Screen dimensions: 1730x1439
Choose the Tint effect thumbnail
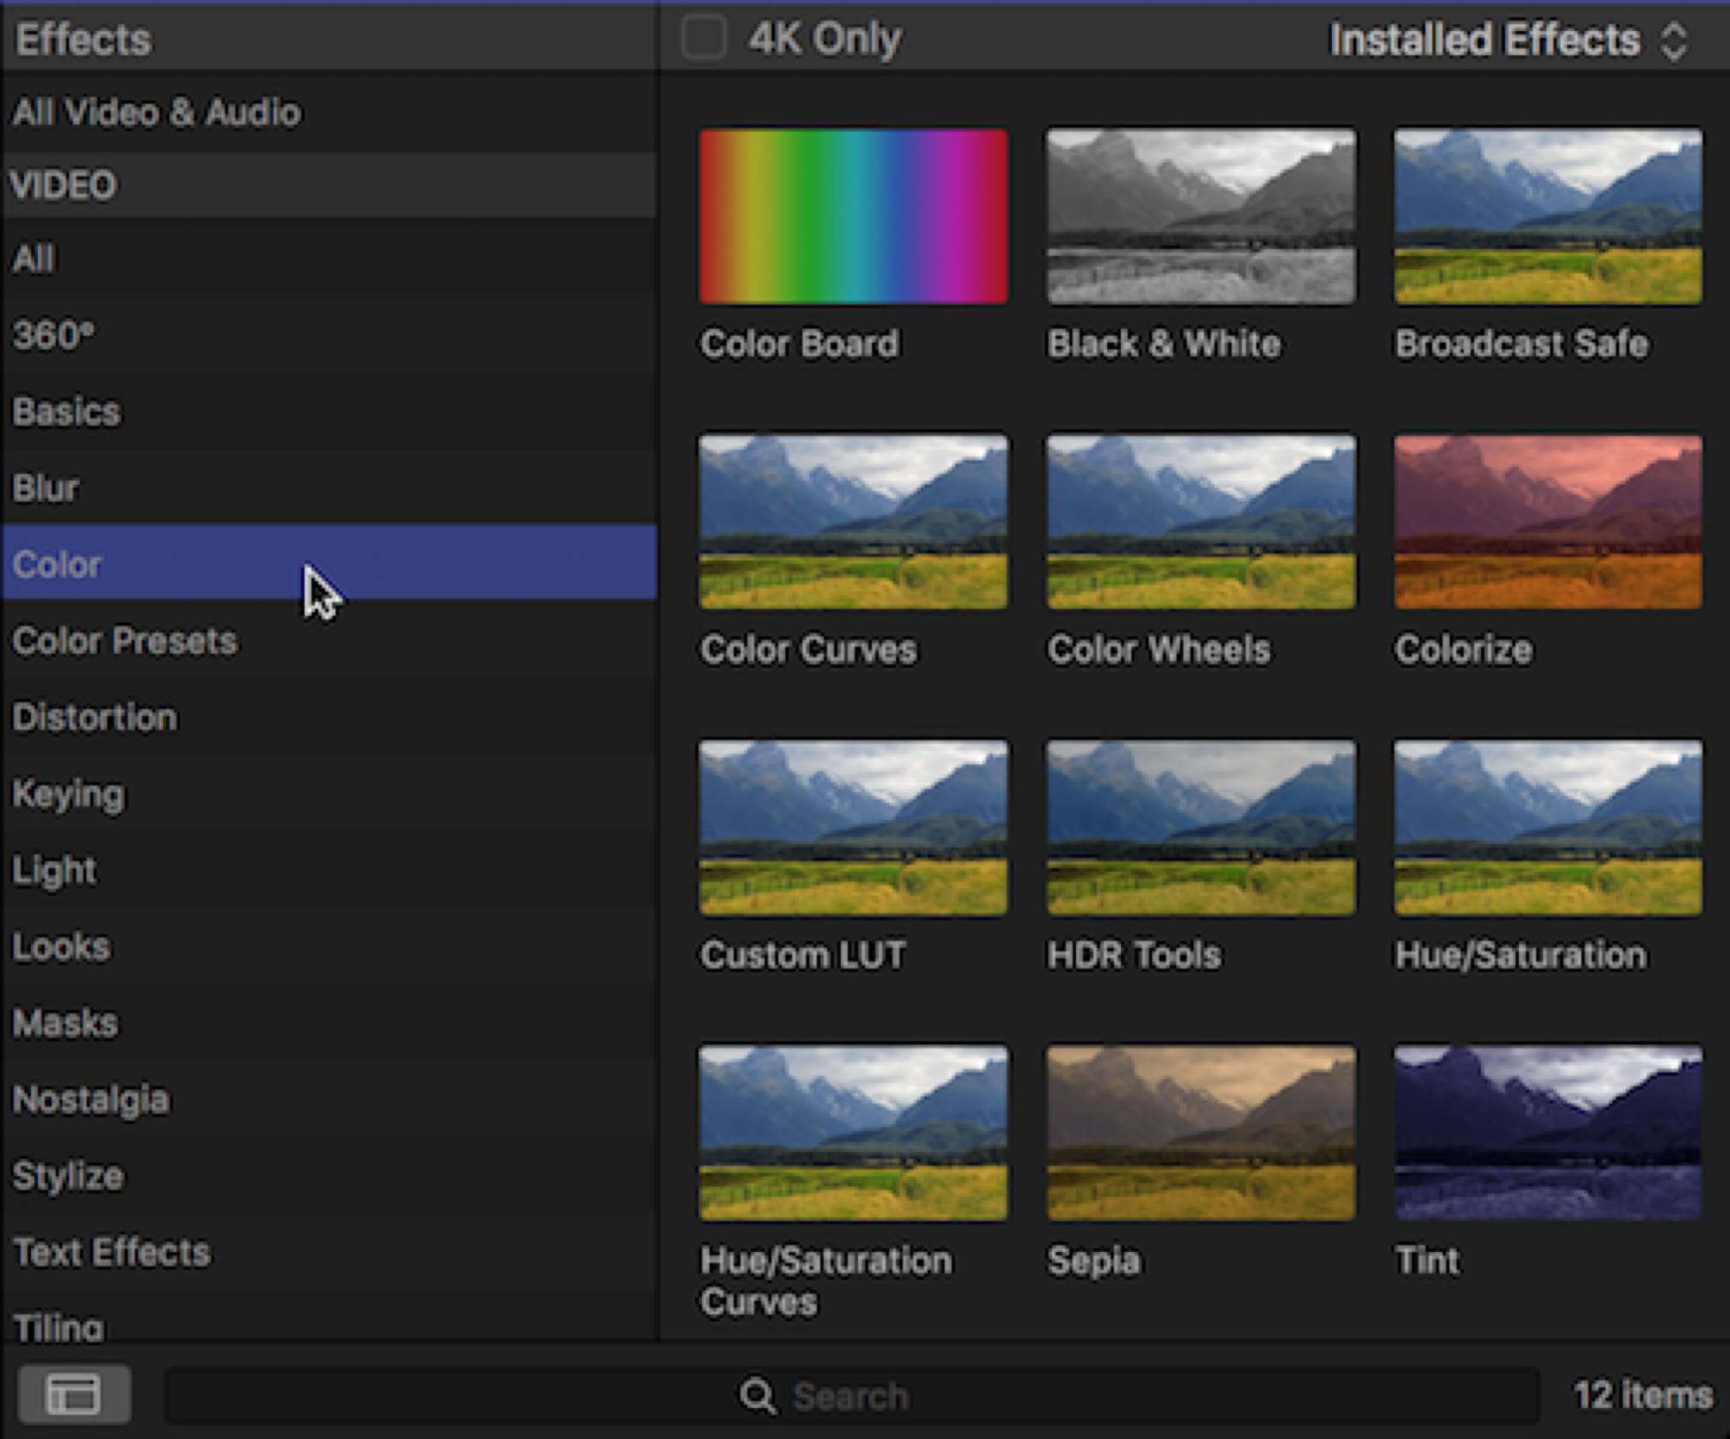1547,1133
